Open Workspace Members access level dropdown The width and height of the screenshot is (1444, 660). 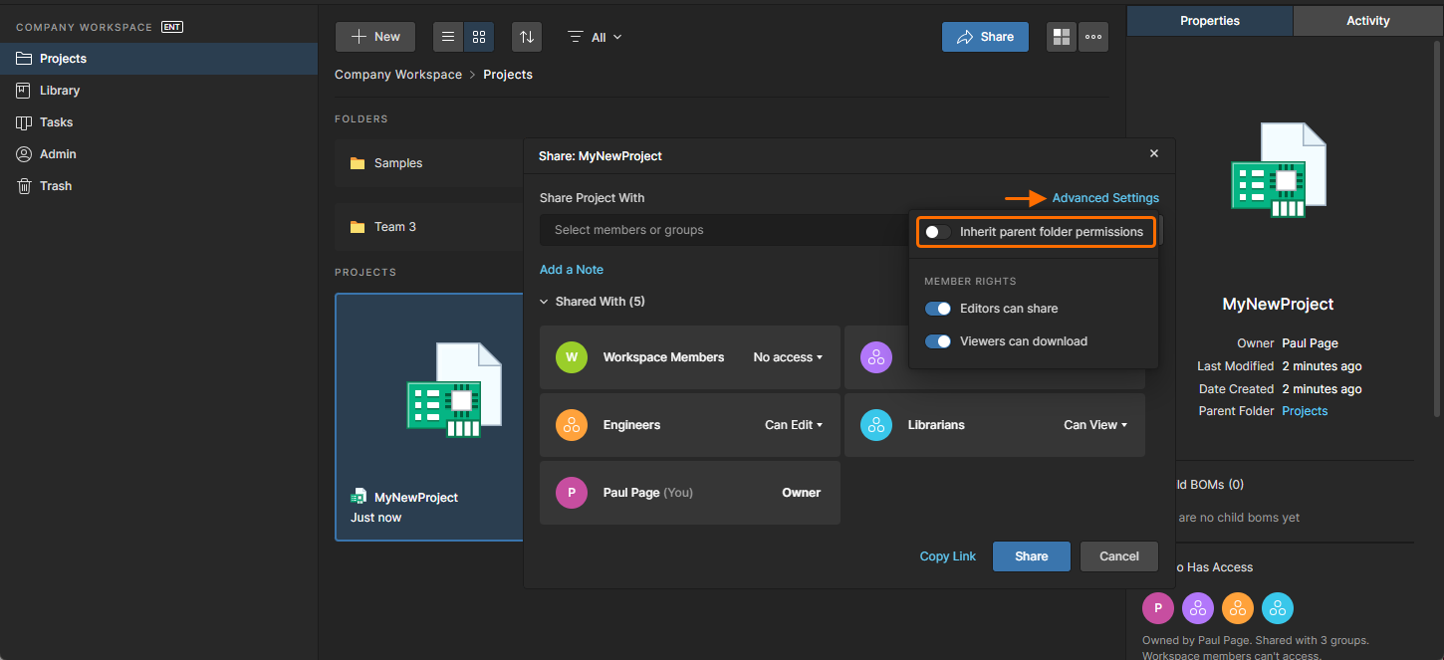[788, 357]
